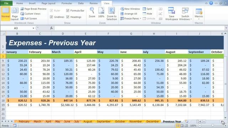Select column H header
The image size is (228, 128).
(154, 34)
